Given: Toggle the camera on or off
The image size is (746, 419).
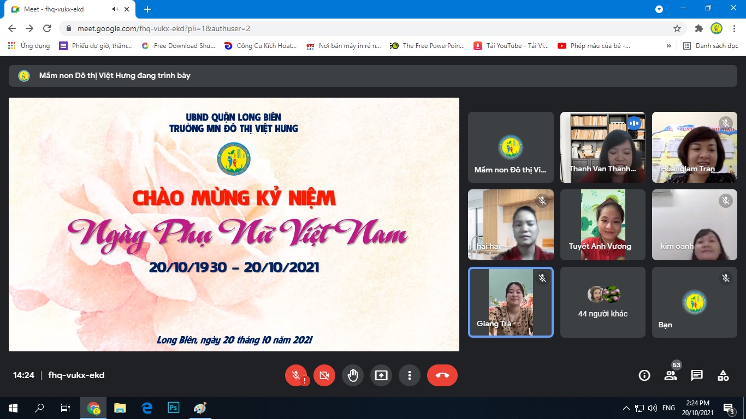Looking at the screenshot, I should [x=324, y=375].
